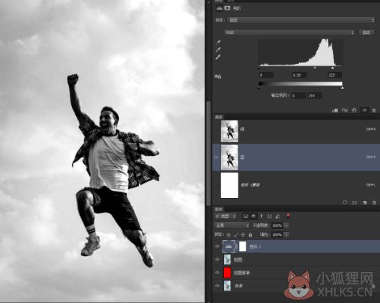Delete the Levels adjustment with Properties trash icon
This screenshot has width=380, height=303.
point(374,110)
